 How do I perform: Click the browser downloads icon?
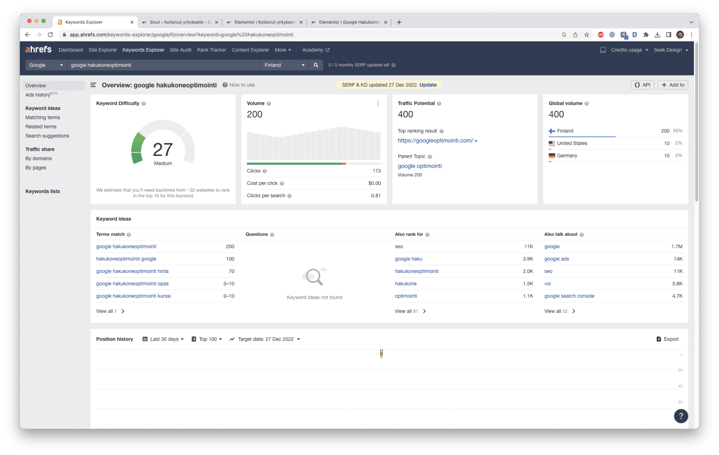tap(657, 34)
